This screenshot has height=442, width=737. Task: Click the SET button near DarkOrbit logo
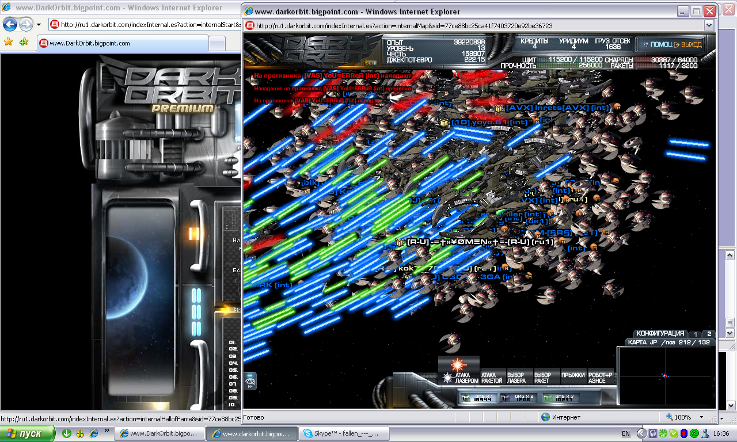(x=370, y=62)
